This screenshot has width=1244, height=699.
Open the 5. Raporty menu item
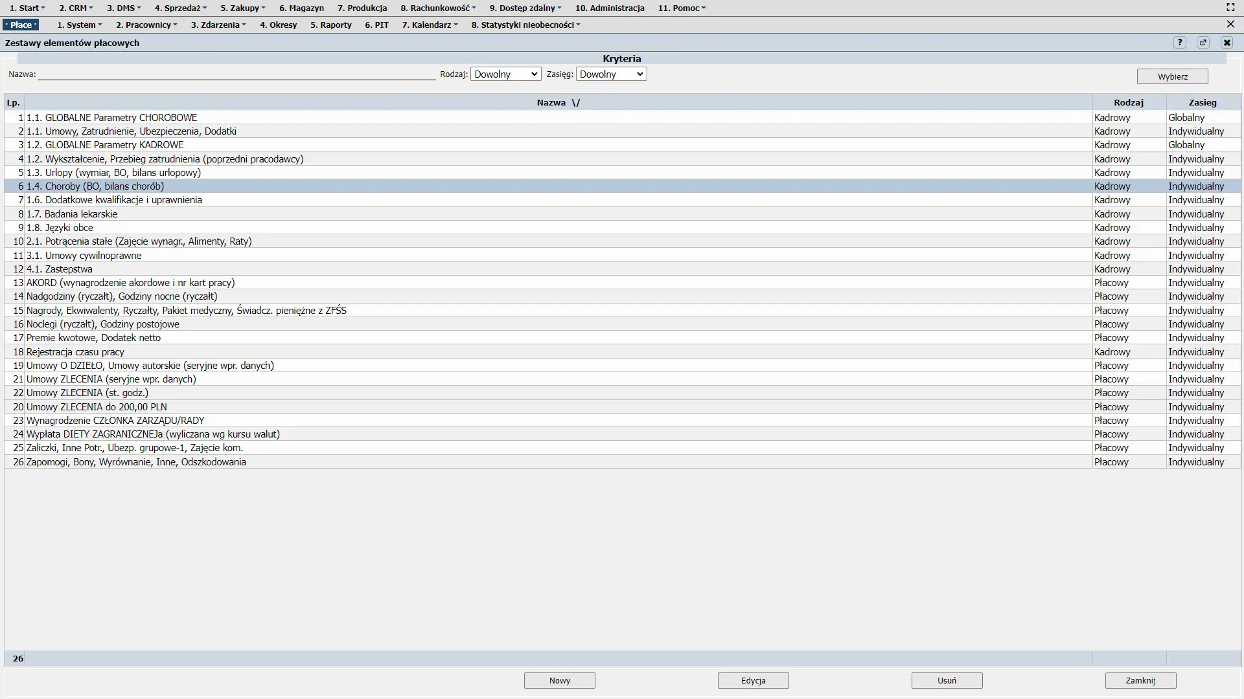pos(330,25)
